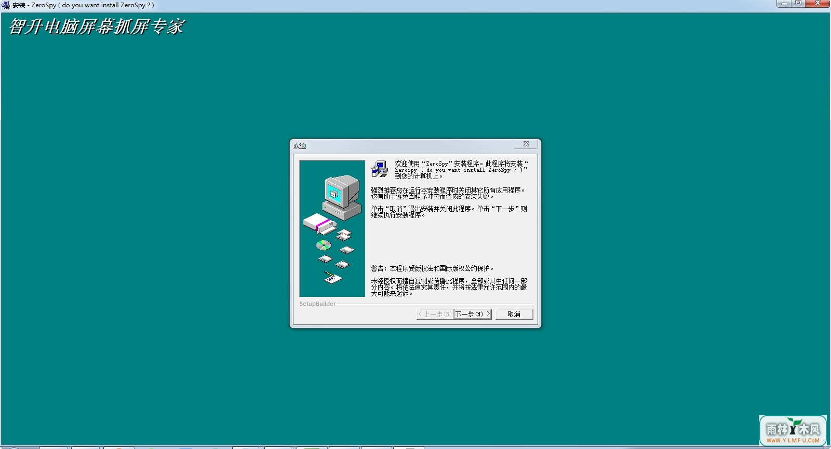Click the paragraph beginning 未经授权而擅自复制
Screen dimensions: 831x449
tap(449, 287)
